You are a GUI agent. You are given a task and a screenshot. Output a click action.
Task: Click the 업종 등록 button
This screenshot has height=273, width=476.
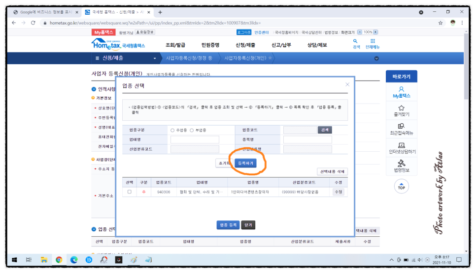228,225
